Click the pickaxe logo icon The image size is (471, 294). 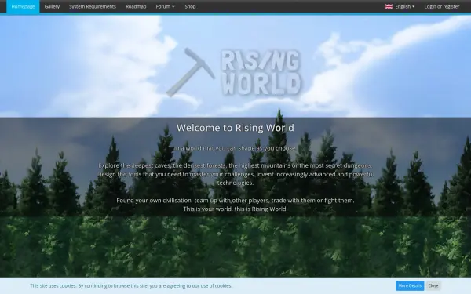191,72
